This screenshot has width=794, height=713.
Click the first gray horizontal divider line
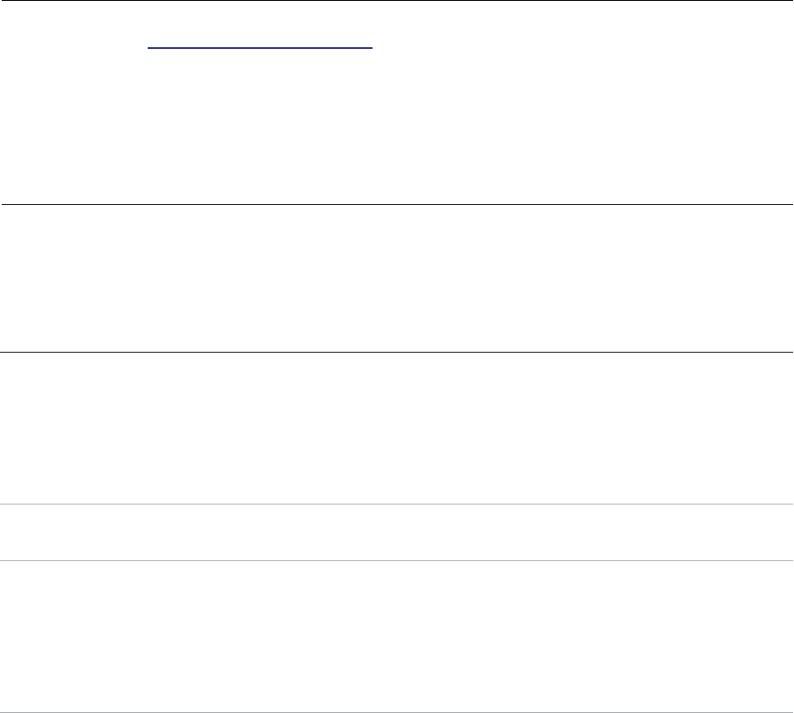397,504
